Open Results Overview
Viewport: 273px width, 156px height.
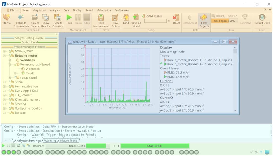click(58, 21)
